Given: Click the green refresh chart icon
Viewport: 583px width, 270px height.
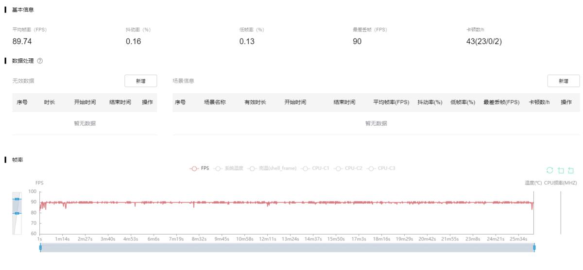Looking at the screenshot, I should [549, 170].
